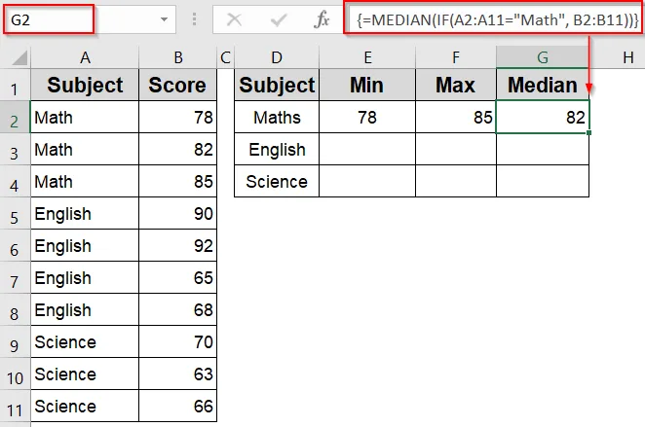Select the Math cell in row 3
645x427 pixels.
pyautogui.click(x=85, y=149)
